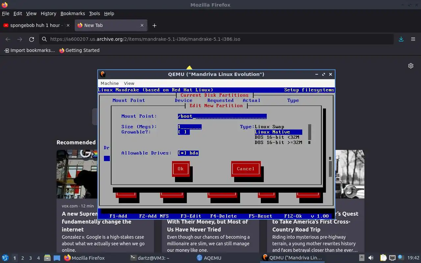Click the Ok button in partition dialog
421x263 pixels.
point(181,169)
